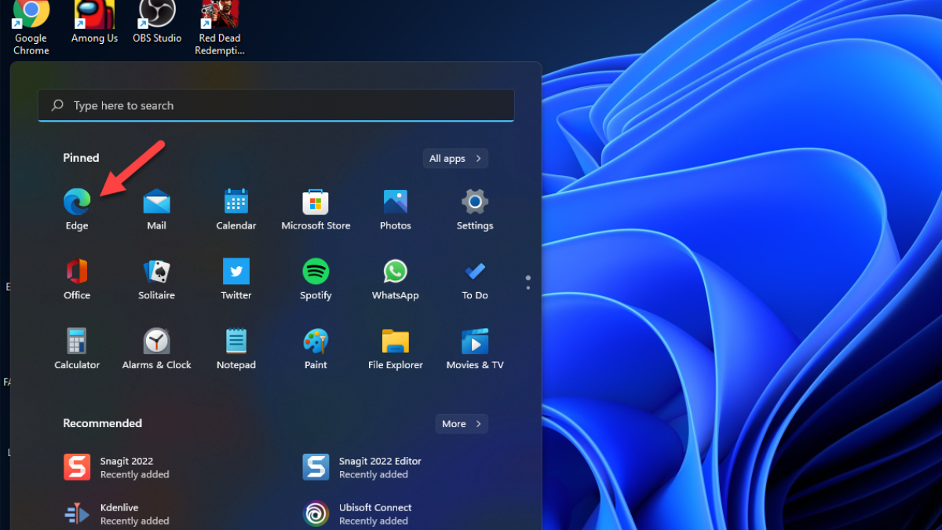The image size is (942, 530).
Task: Open Spotify from pinned apps
Action: [x=316, y=279]
